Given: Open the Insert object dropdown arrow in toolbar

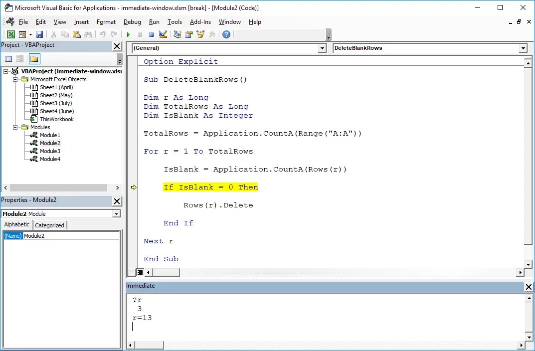Looking at the screenshot, I should (x=30, y=34).
